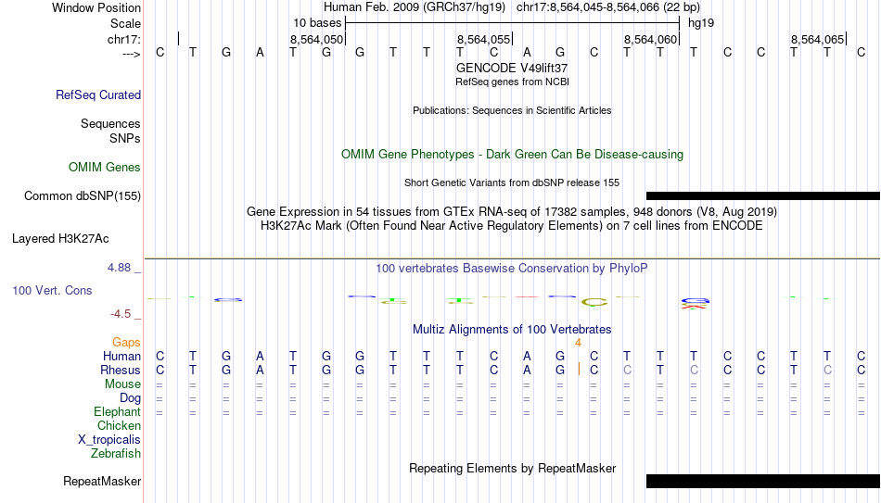Click the OMIM Gene Phenotypes title
Image resolution: width=881 pixels, height=503 pixels.
pyautogui.click(x=513, y=155)
